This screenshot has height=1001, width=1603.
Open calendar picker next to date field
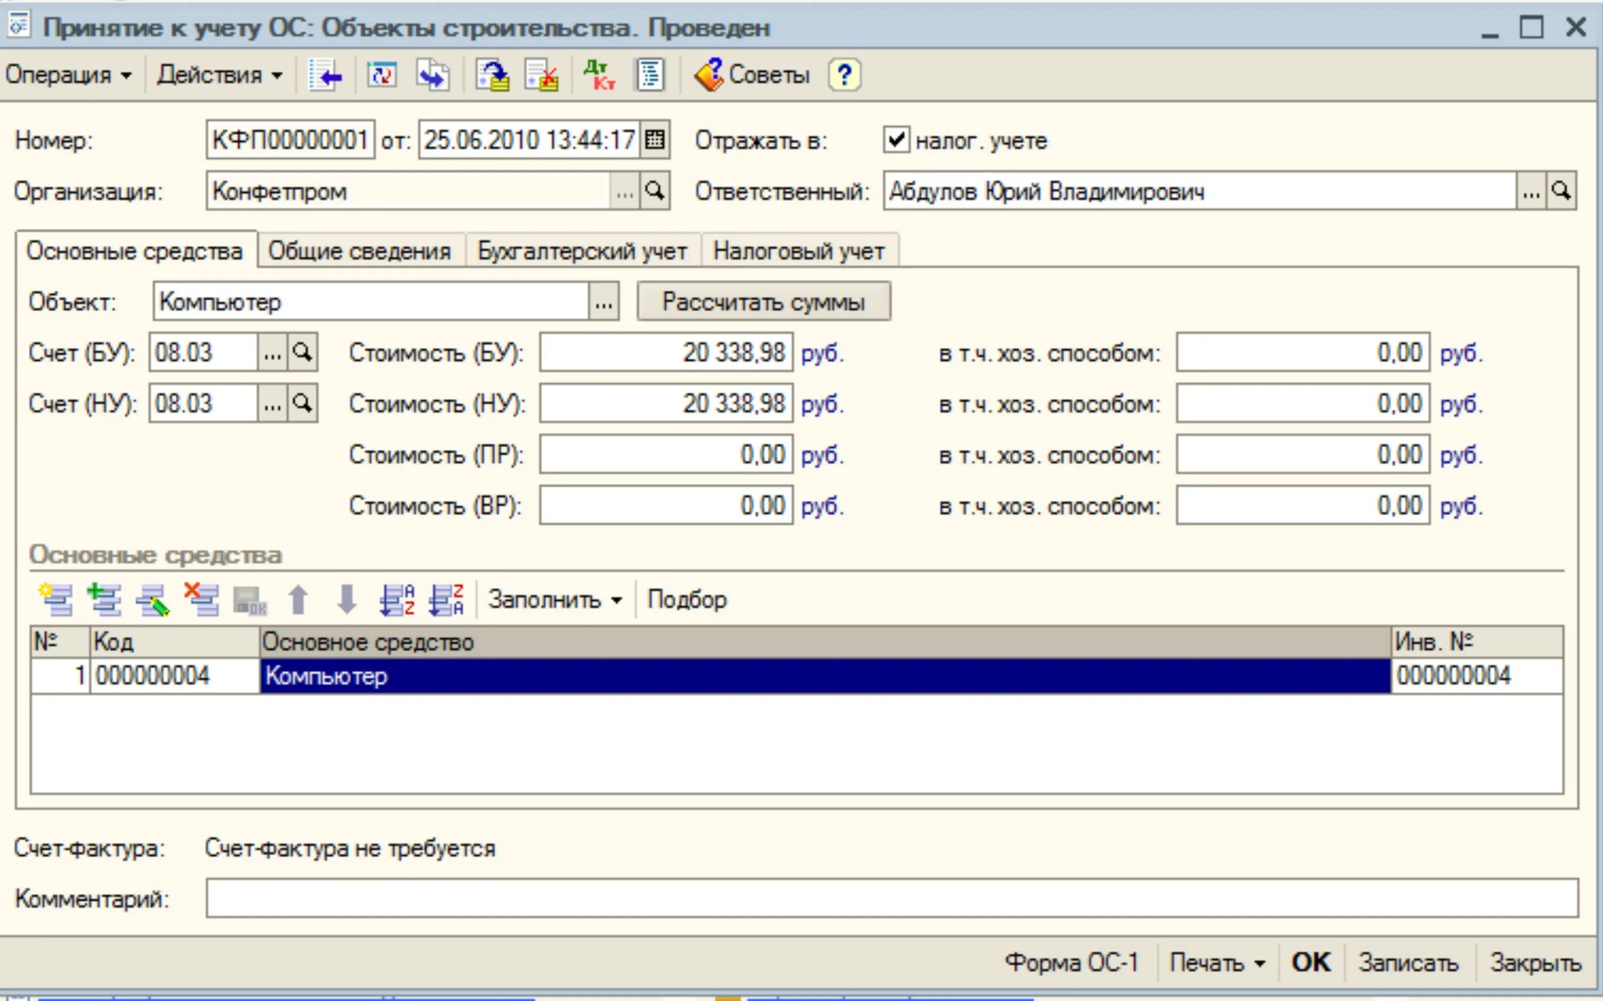[655, 139]
